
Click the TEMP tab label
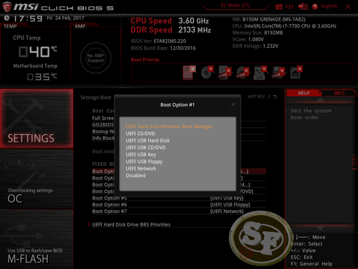[10, 26]
